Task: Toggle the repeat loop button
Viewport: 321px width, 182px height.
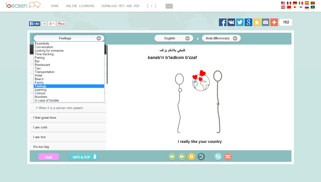Action: point(201,157)
